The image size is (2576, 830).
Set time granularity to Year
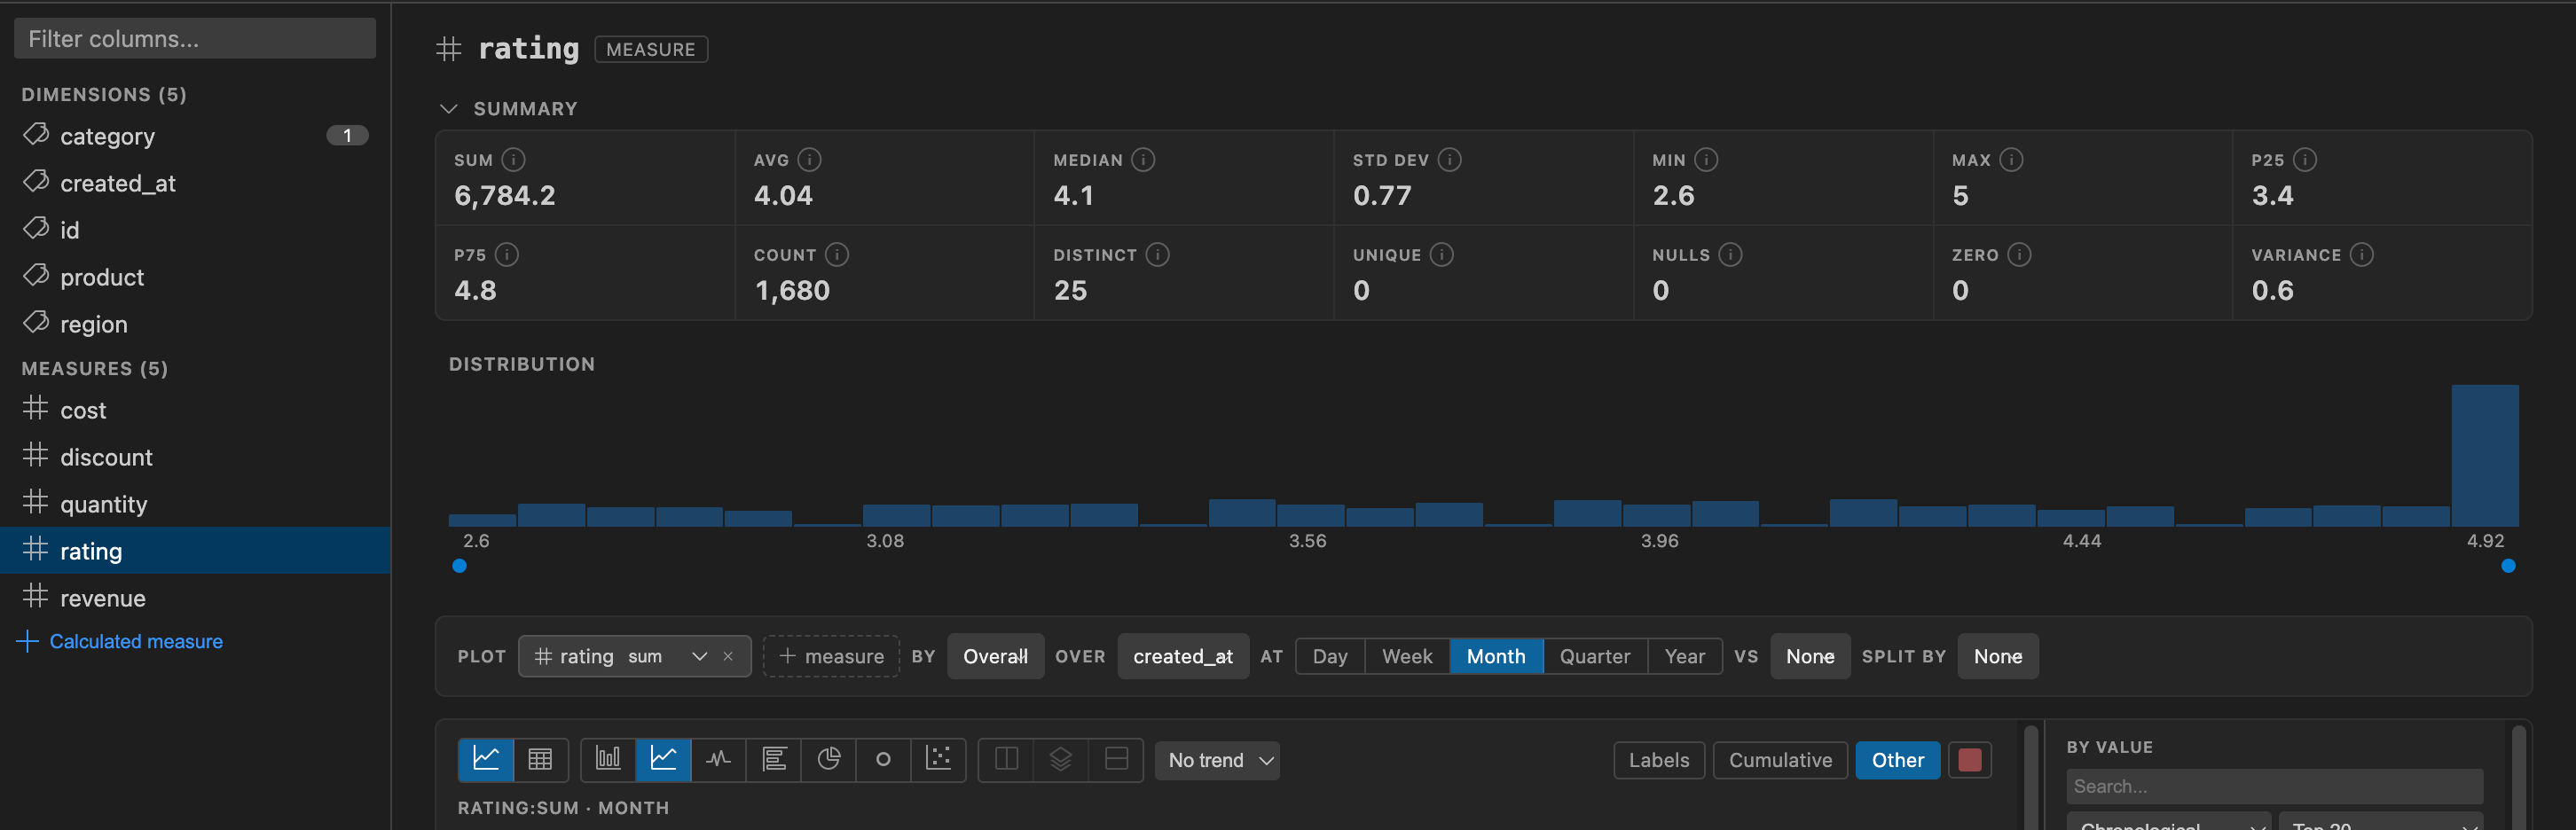click(x=1685, y=656)
